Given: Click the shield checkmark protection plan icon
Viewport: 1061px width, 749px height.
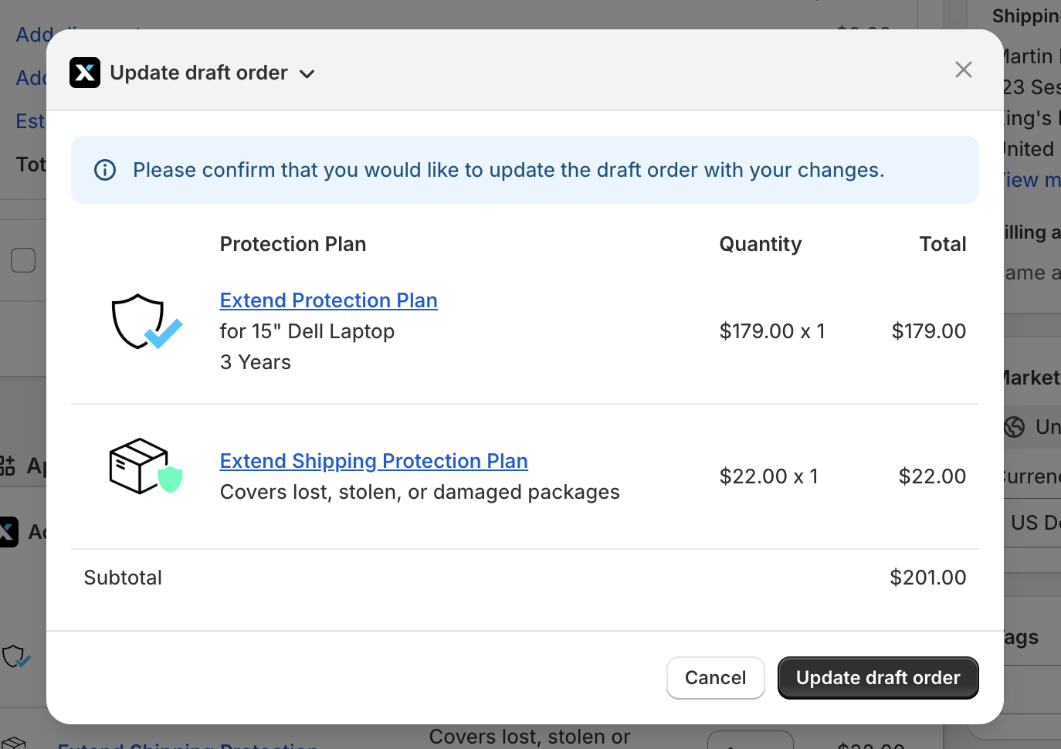Looking at the screenshot, I should coord(147,322).
